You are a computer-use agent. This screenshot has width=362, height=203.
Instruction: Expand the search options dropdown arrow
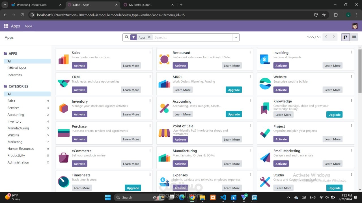(236, 37)
